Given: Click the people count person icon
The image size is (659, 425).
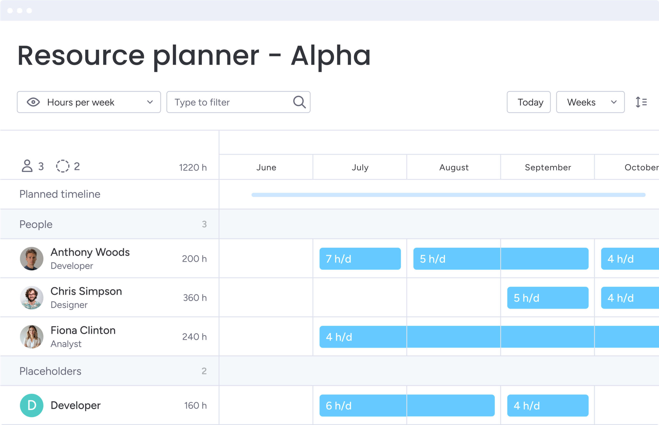Looking at the screenshot, I should [27, 166].
